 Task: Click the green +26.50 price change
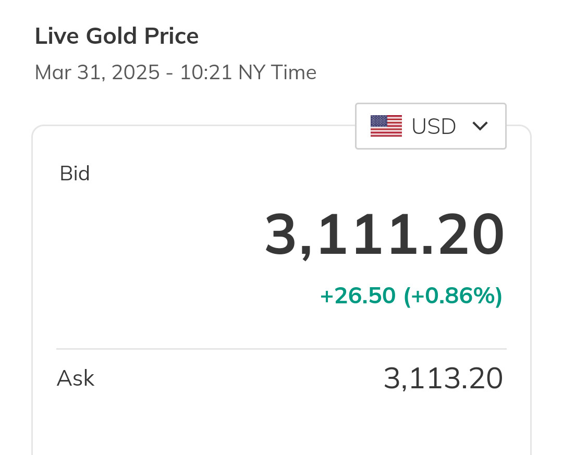click(358, 296)
